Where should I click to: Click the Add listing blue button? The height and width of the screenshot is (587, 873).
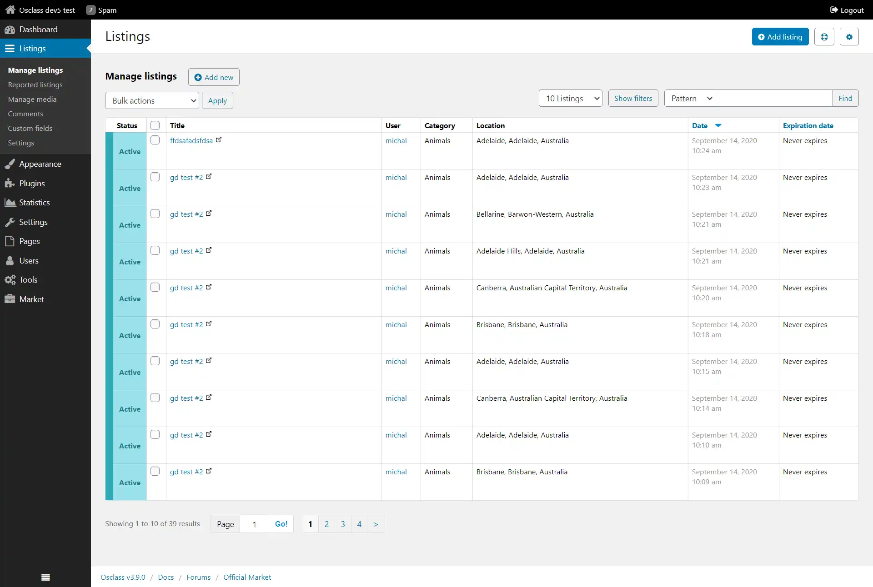(780, 37)
